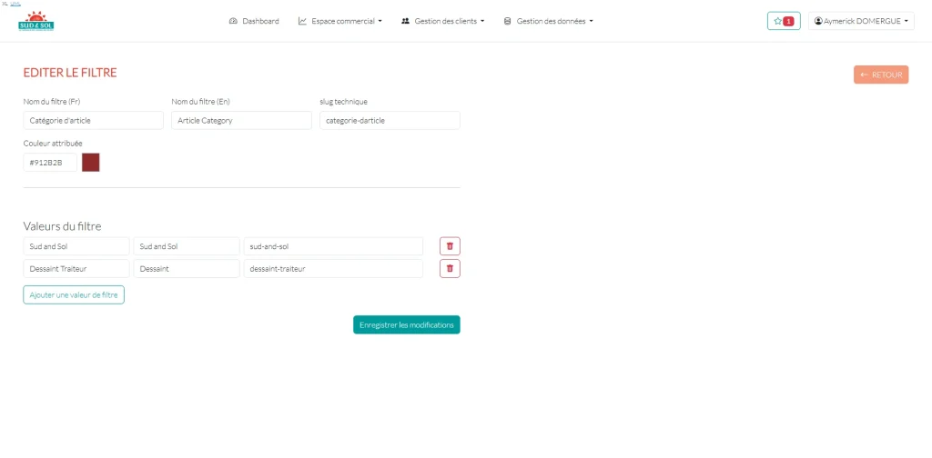Open the Aymerick DOMERGUE user menu

tap(861, 21)
